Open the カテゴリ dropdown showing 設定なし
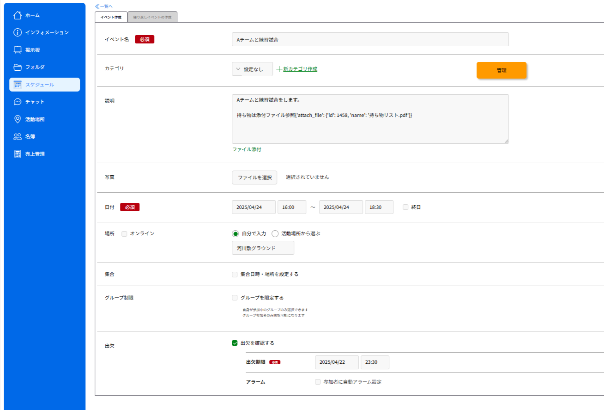The width and height of the screenshot is (604, 410). [252, 69]
